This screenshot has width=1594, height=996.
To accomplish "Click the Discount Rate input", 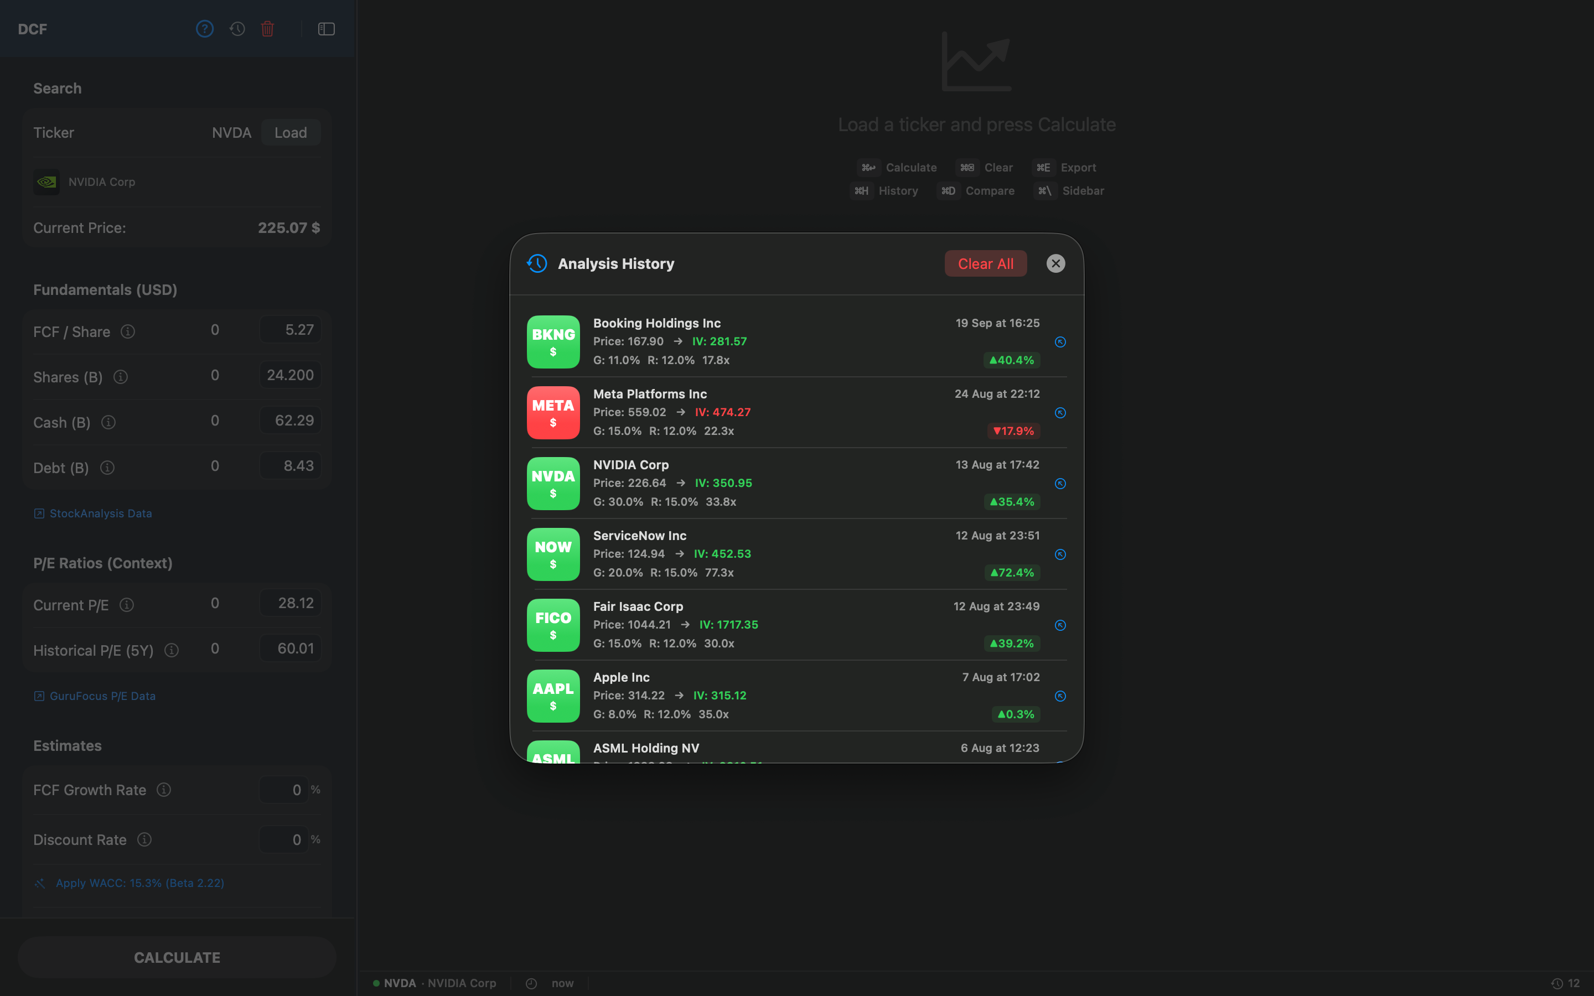I will point(284,839).
